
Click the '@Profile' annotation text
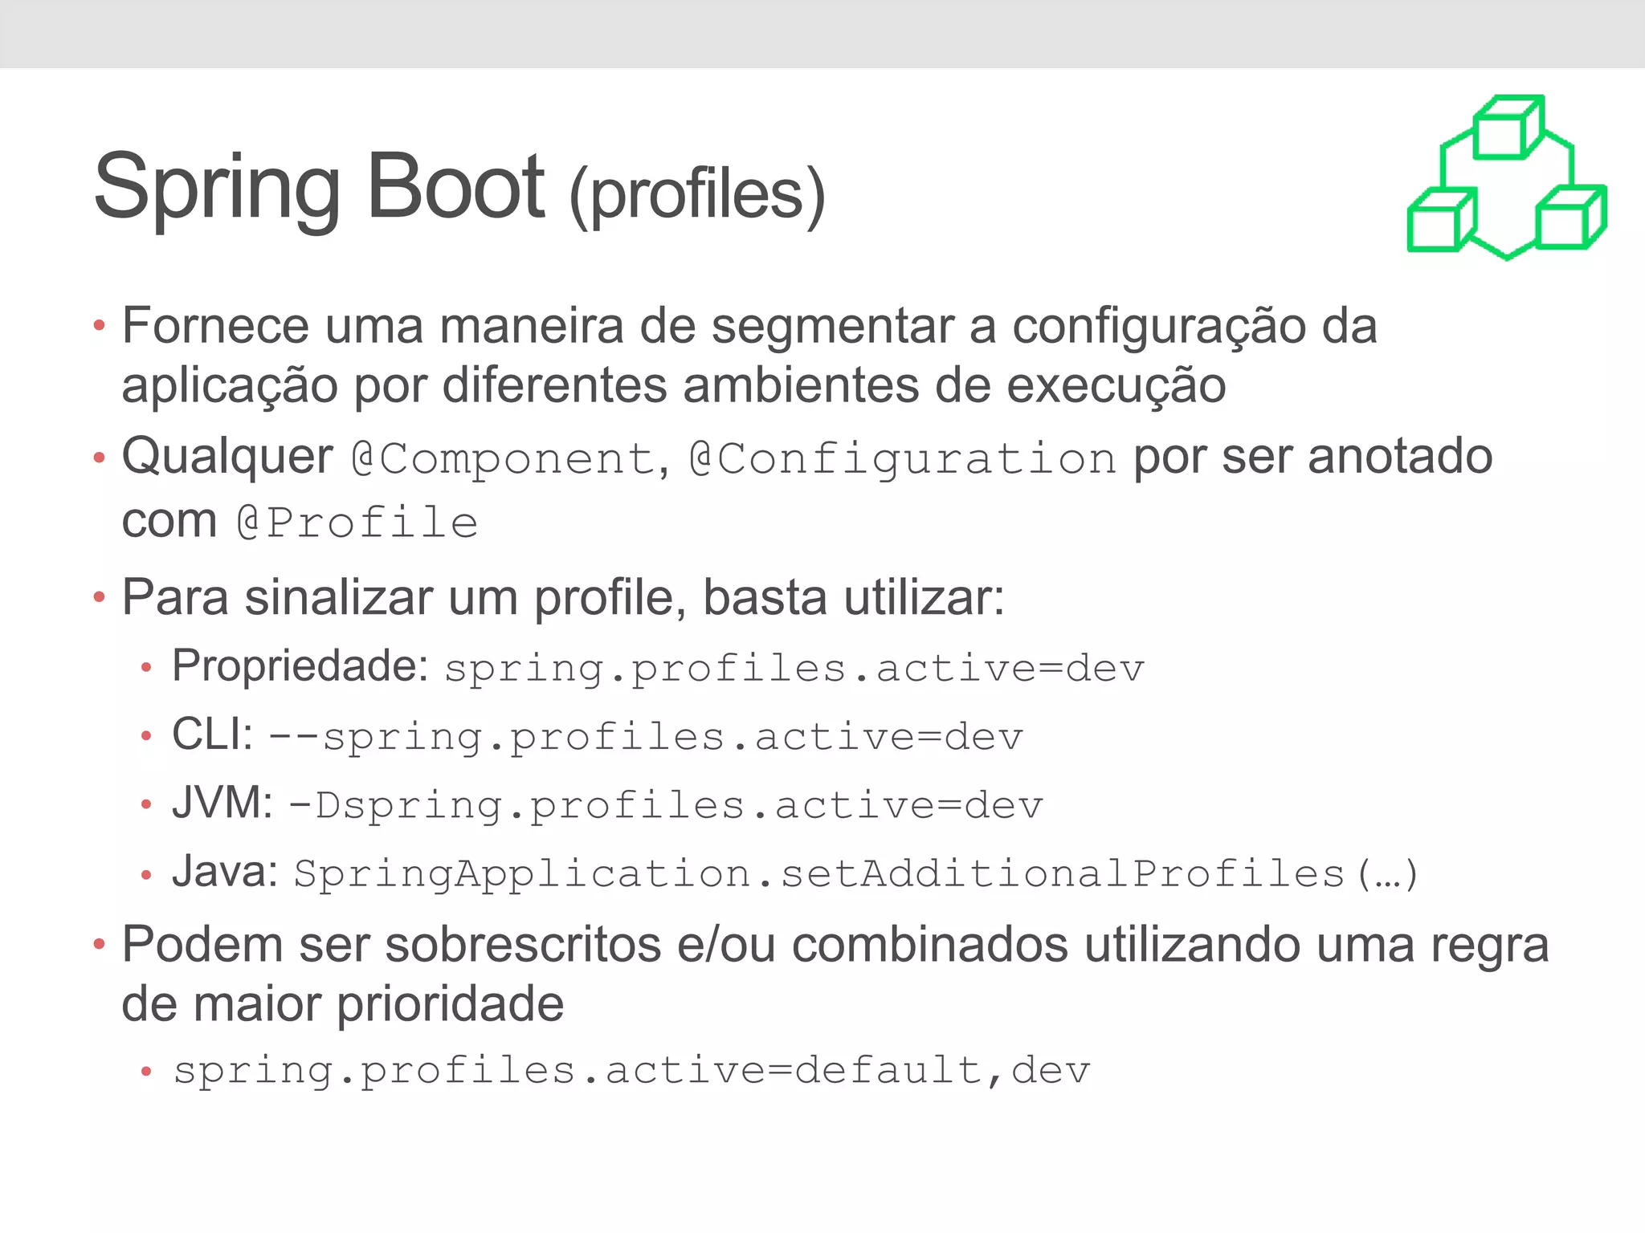click(x=357, y=523)
